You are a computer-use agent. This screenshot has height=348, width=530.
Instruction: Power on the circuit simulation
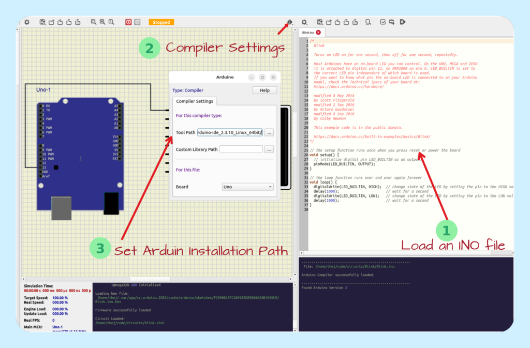coord(128,22)
